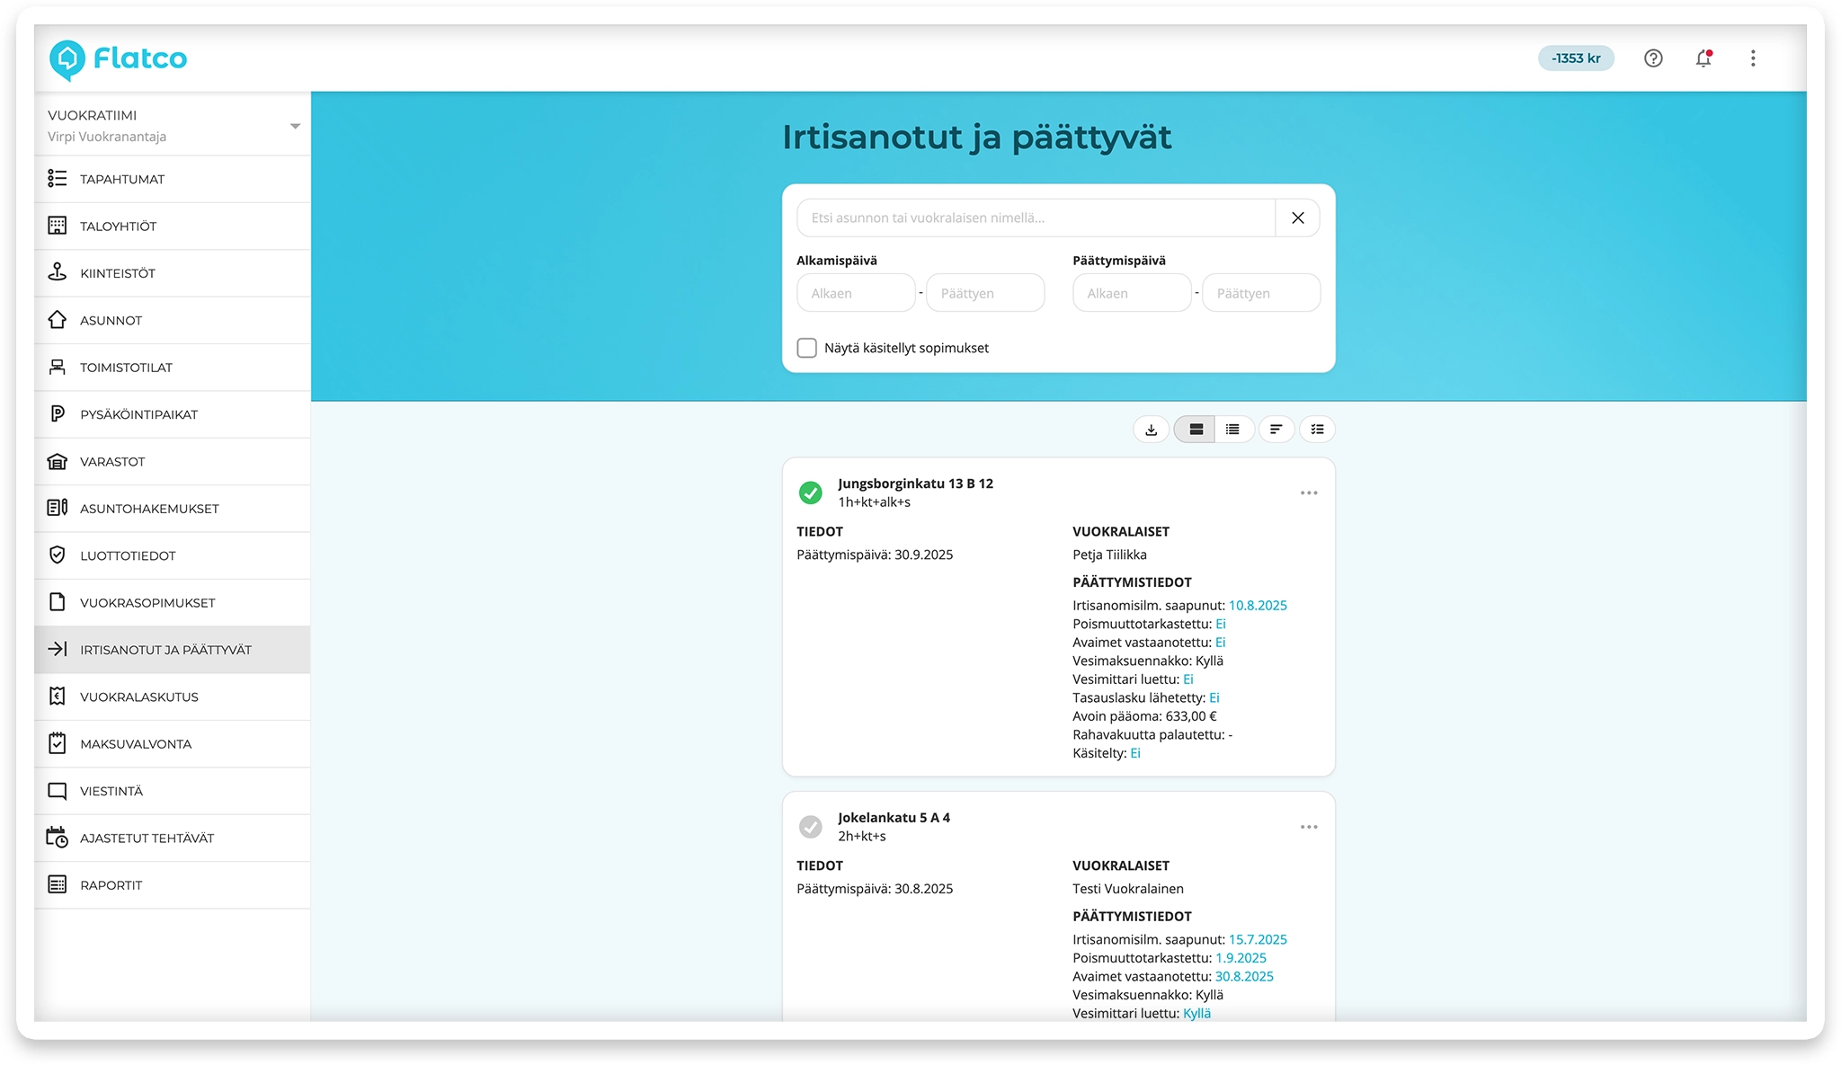Open options menu for Jokelankatu 5 A 4
1841x1065 pixels.
(1309, 827)
